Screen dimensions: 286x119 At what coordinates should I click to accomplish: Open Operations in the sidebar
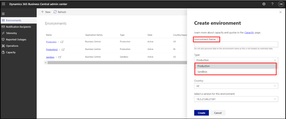(18, 46)
